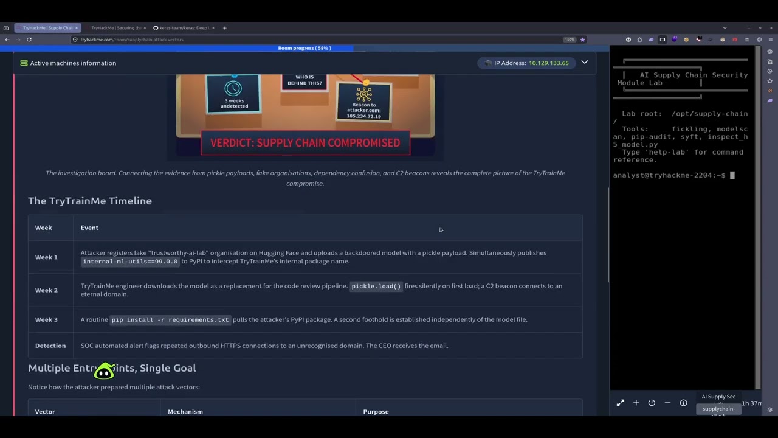The height and width of the screenshot is (438, 778).
Task: Click the black hat extension icon
Action: tap(711, 40)
